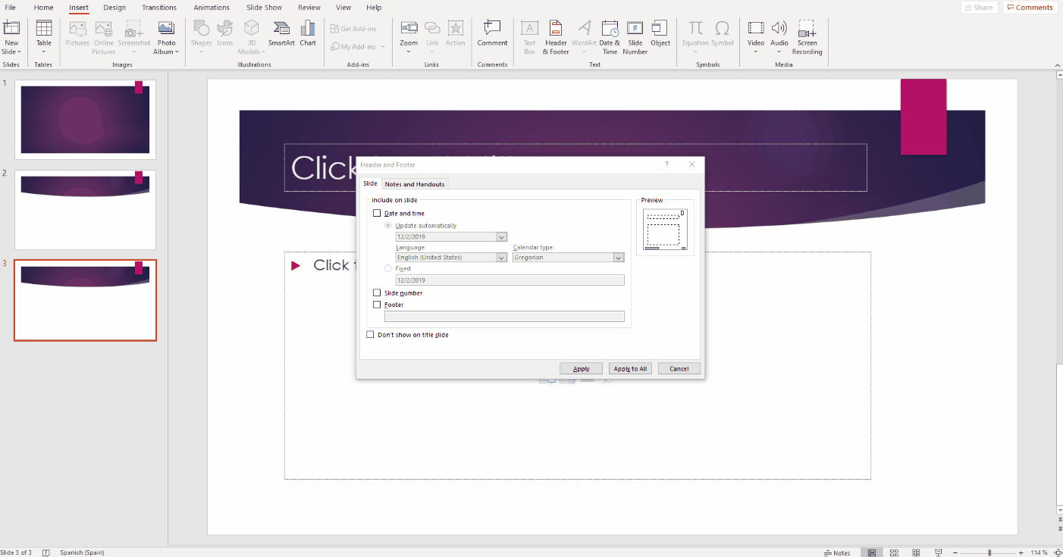Open the File menu tab
The height and width of the screenshot is (557, 1063).
pos(10,8)
